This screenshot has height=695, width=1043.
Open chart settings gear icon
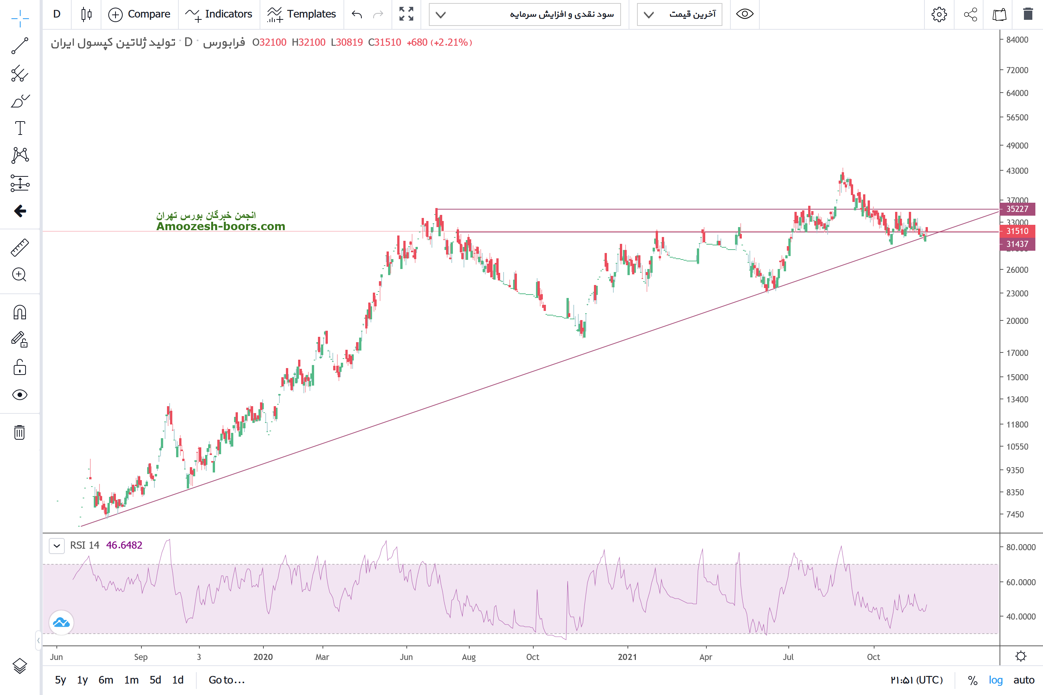click(x=939, y=14)
